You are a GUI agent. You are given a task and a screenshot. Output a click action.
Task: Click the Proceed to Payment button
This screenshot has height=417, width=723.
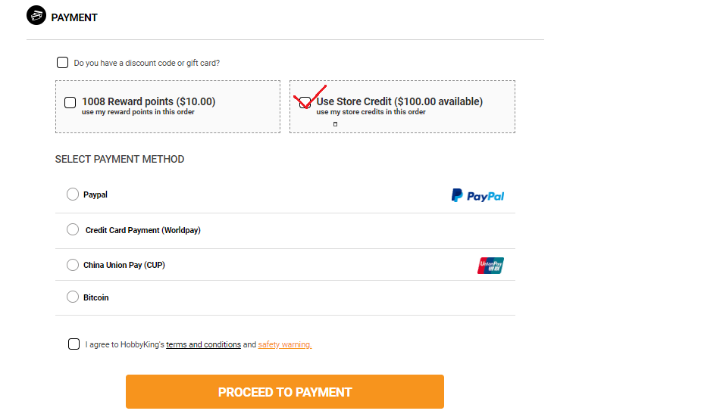point(285,392)
